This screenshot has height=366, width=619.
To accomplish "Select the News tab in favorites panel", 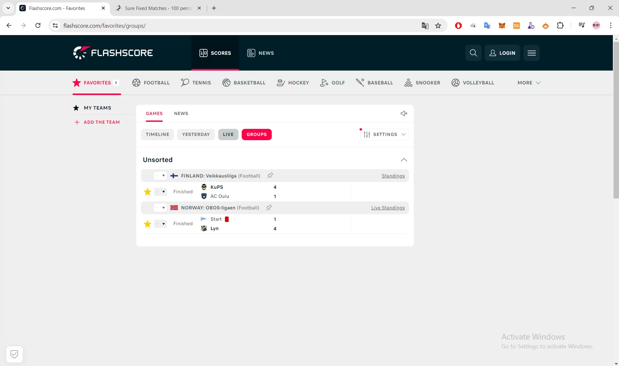I will click(x=181, y=113).
